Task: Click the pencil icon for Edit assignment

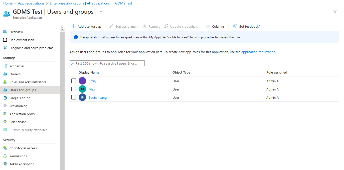Action: [x=111, y=26]
